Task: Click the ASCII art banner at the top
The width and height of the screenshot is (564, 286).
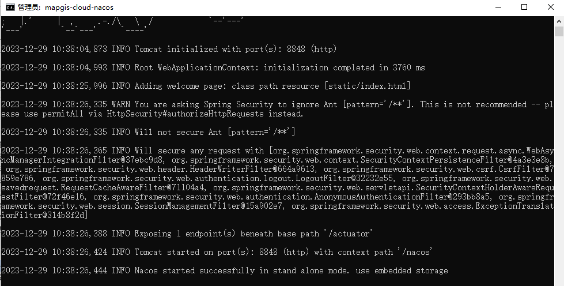Action: tap(122, 24)
